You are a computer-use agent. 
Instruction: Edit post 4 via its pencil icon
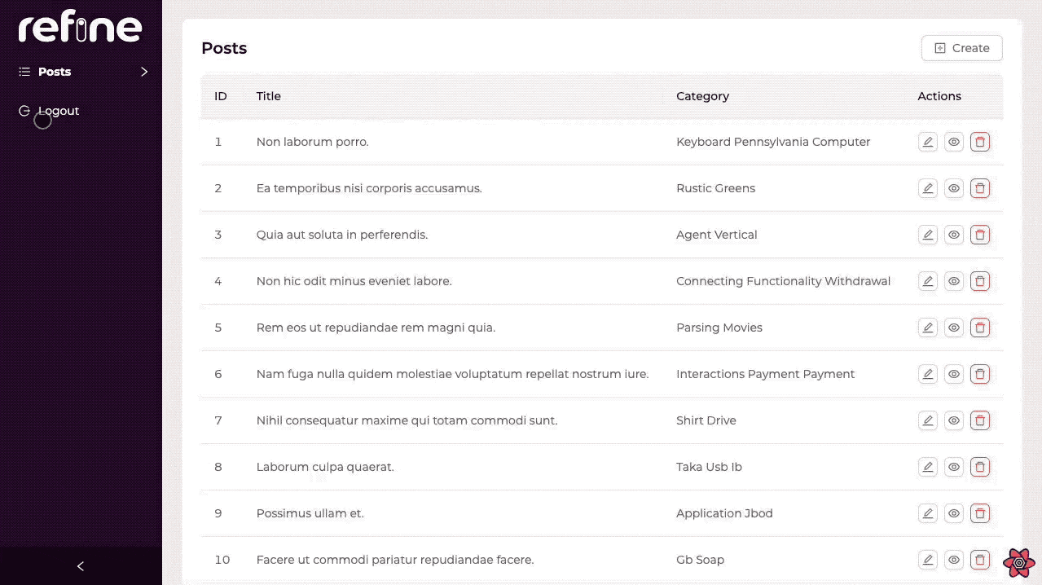[x=927, y=281]
